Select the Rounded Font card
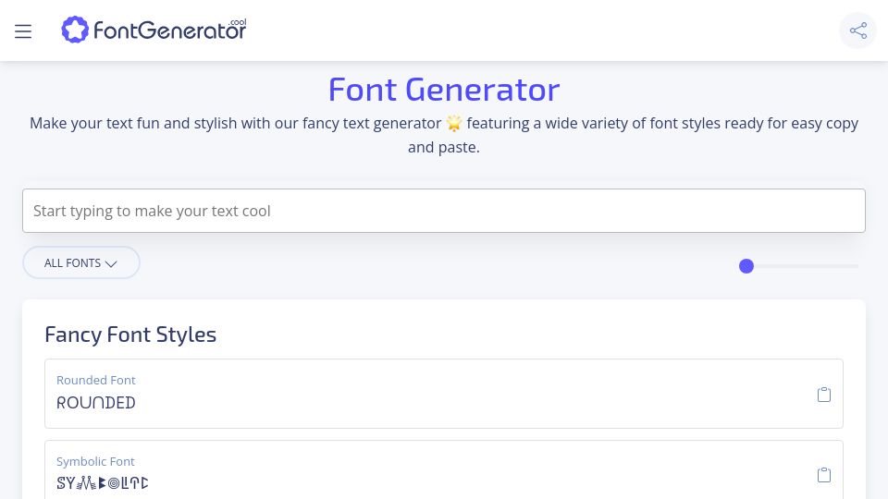The width and height of the screenshot is (888, 499). (x=444, y=394)
